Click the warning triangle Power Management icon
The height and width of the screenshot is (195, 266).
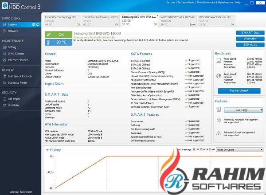pos(219,133)
